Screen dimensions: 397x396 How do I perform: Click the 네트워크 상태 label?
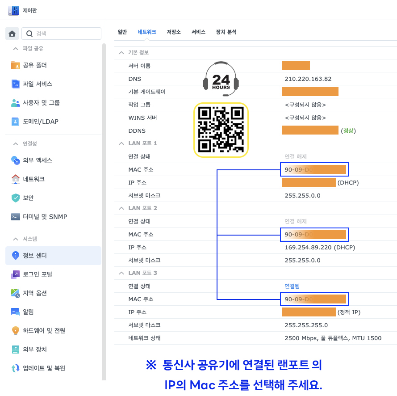pyautogui.click(x=144, y=338)
